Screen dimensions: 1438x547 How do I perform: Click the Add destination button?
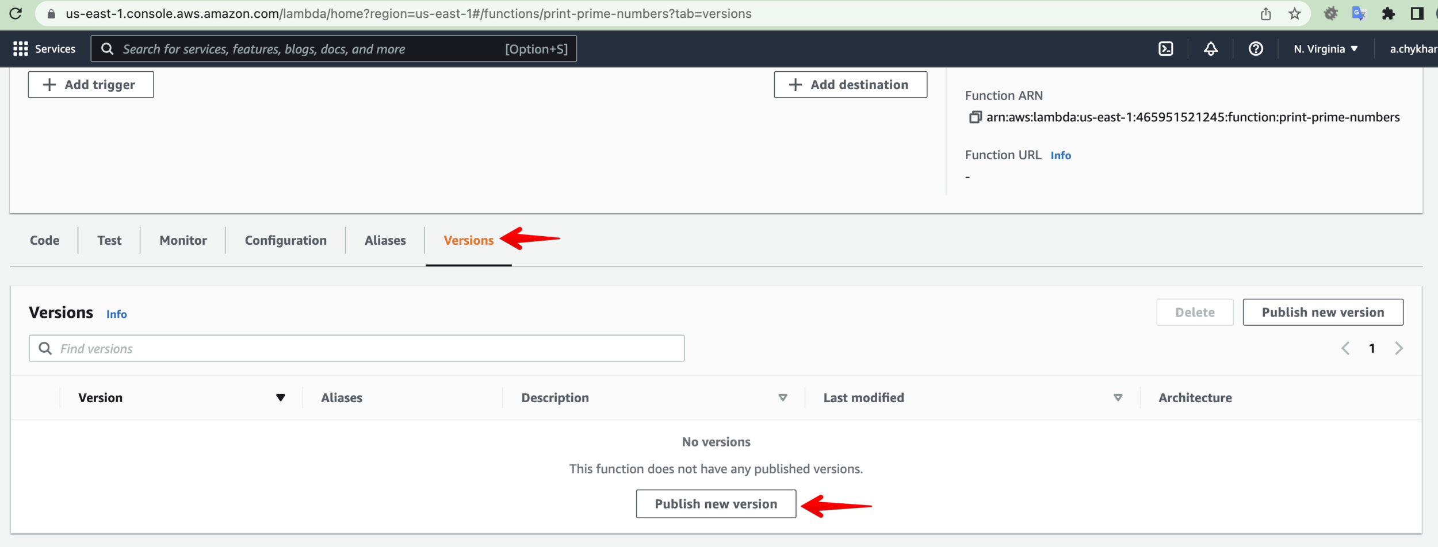tap(850, 84)
